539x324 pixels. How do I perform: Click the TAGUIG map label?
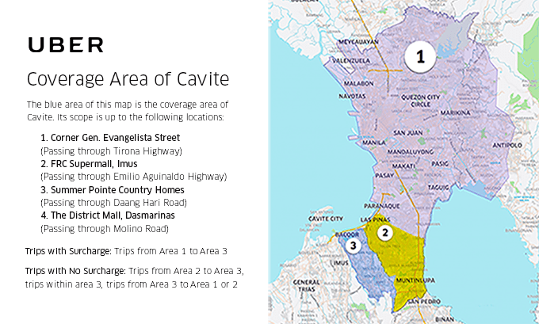pyautogui.click(x=438, y=188)
